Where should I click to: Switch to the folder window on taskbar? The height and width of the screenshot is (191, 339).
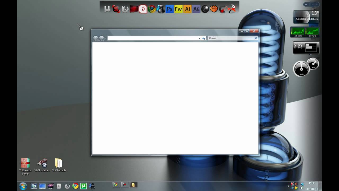tap(133, 185)
